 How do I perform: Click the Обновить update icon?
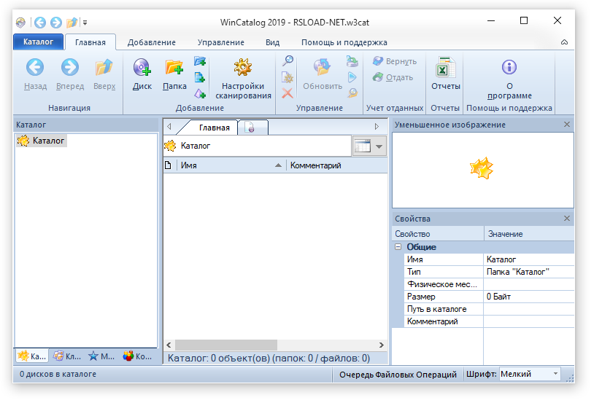[322, 68]
